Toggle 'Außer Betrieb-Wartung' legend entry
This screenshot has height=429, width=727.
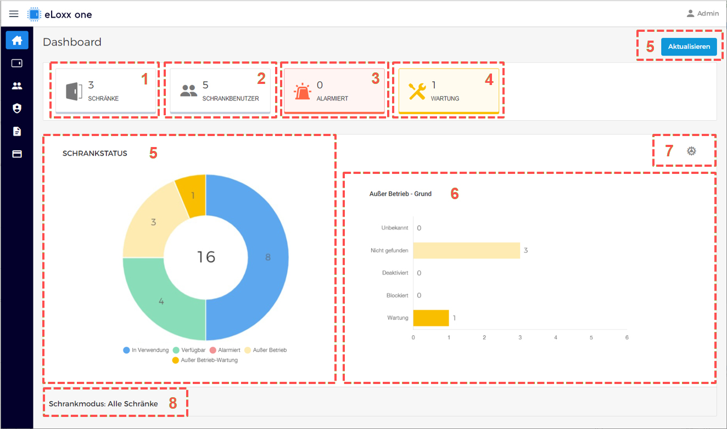click(205, 360)
